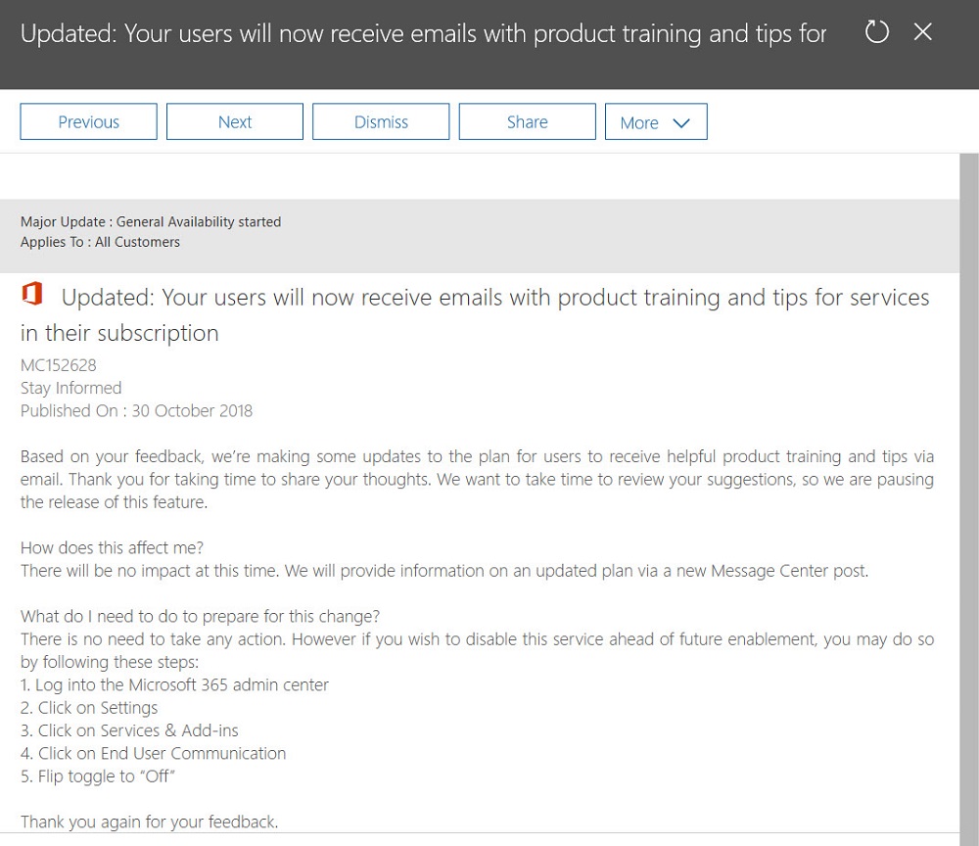
Task: Go to the Next message
Action: (x=235, y=122)
